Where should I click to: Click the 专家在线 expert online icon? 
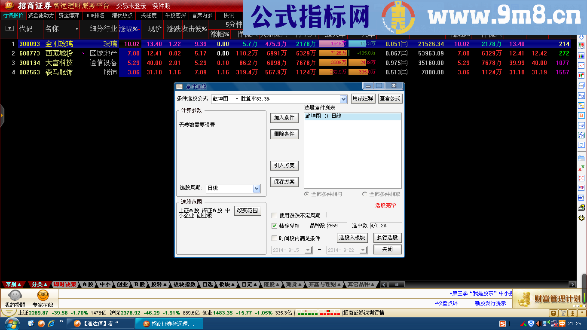[x=43, y=297]
